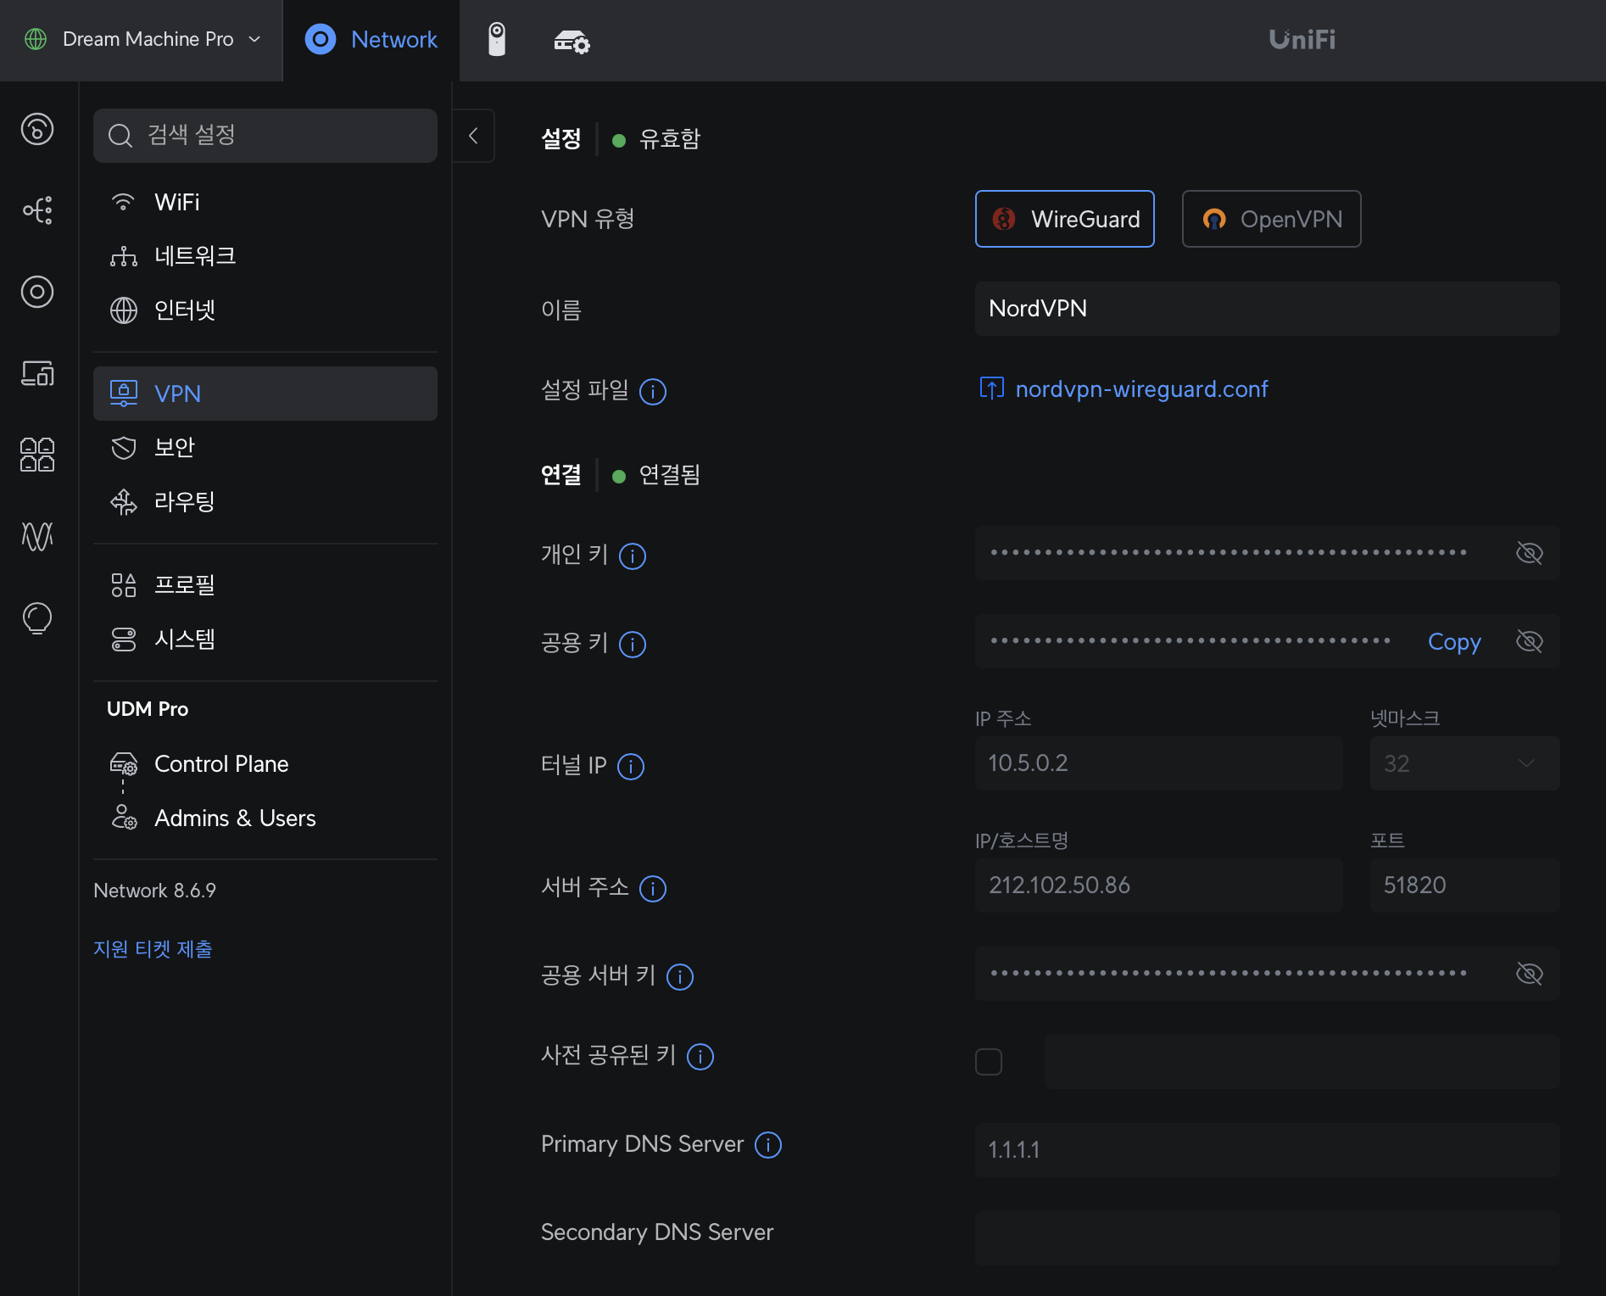The width and height of the screenshot is (1606, 1296).
Task: Click the 검색 설정 search field
Action: click(265, 136)
